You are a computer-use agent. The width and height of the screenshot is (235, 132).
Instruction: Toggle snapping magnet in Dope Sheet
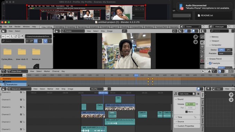click(x=219, y=71)
